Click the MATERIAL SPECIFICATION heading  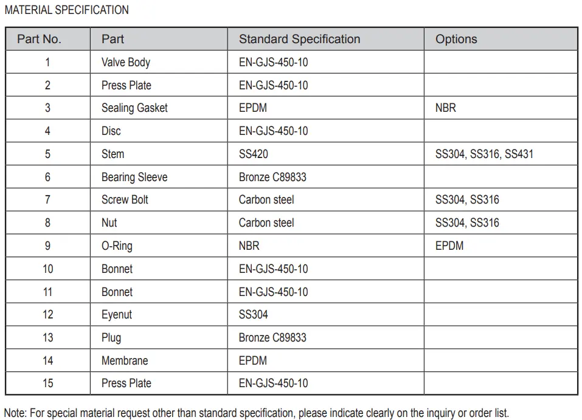point(67,10)
